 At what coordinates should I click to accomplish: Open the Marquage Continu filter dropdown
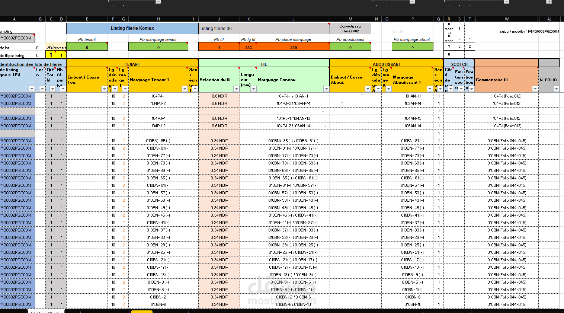pyautogui.click(x=326, y=89)
